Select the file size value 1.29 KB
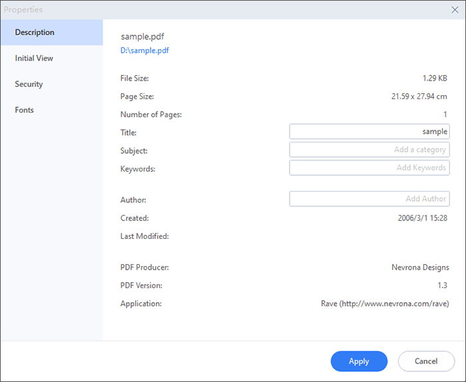Viewport: 466px width, 382px height. point(435,79)
